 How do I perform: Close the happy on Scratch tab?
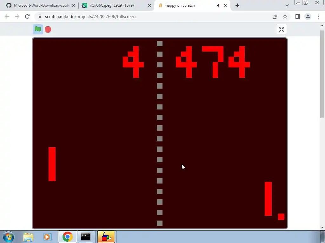(225, 5)
